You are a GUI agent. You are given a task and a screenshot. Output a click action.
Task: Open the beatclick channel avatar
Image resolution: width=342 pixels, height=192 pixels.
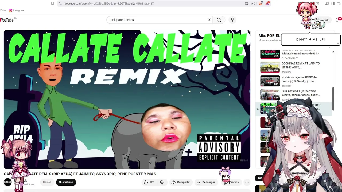[x=7, y=182]
